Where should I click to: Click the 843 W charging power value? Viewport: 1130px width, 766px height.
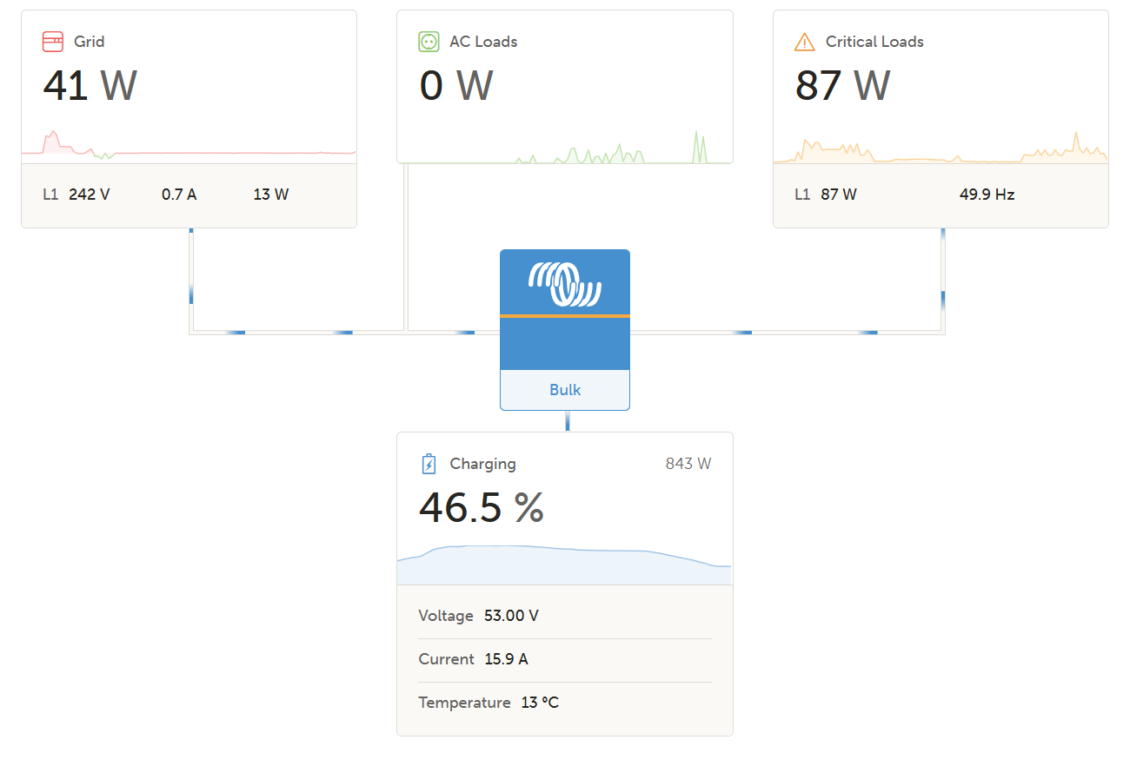(688, 464)
